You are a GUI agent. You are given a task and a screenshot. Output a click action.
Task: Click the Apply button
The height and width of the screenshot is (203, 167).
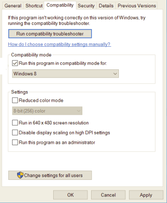(146, 195)
